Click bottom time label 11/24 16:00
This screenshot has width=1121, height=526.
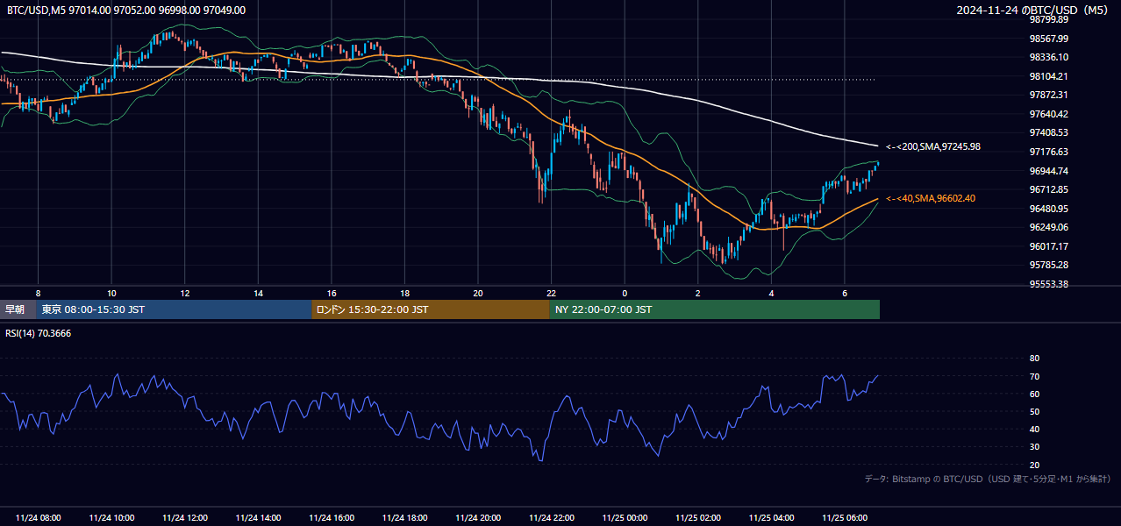pyautogui.click(x=332, y=518)
